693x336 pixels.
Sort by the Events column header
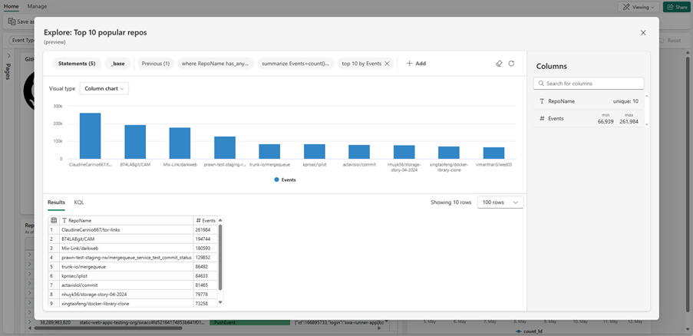click(x=206, y=220)
